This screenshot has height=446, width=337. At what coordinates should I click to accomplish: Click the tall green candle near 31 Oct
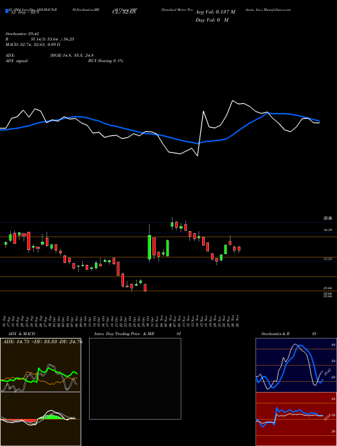tap(150, 247)
